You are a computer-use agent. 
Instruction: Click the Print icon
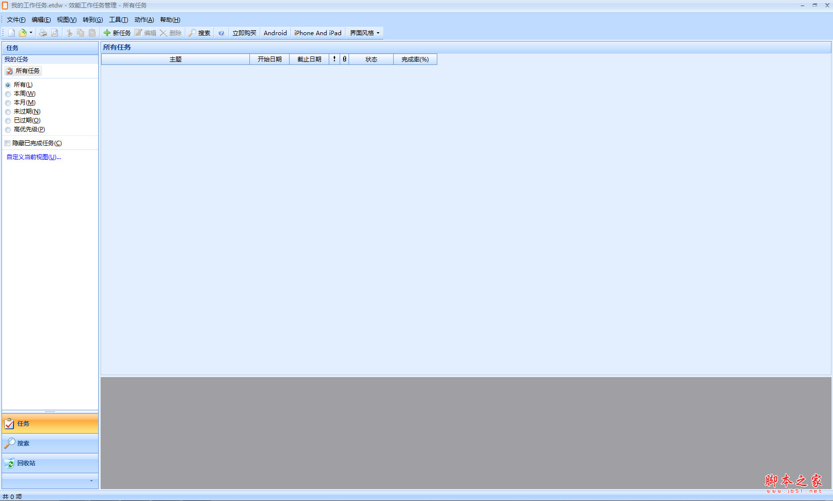[43, 33]
